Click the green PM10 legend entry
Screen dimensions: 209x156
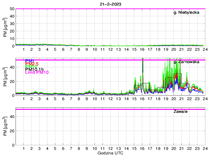click(x=31, y=67)
